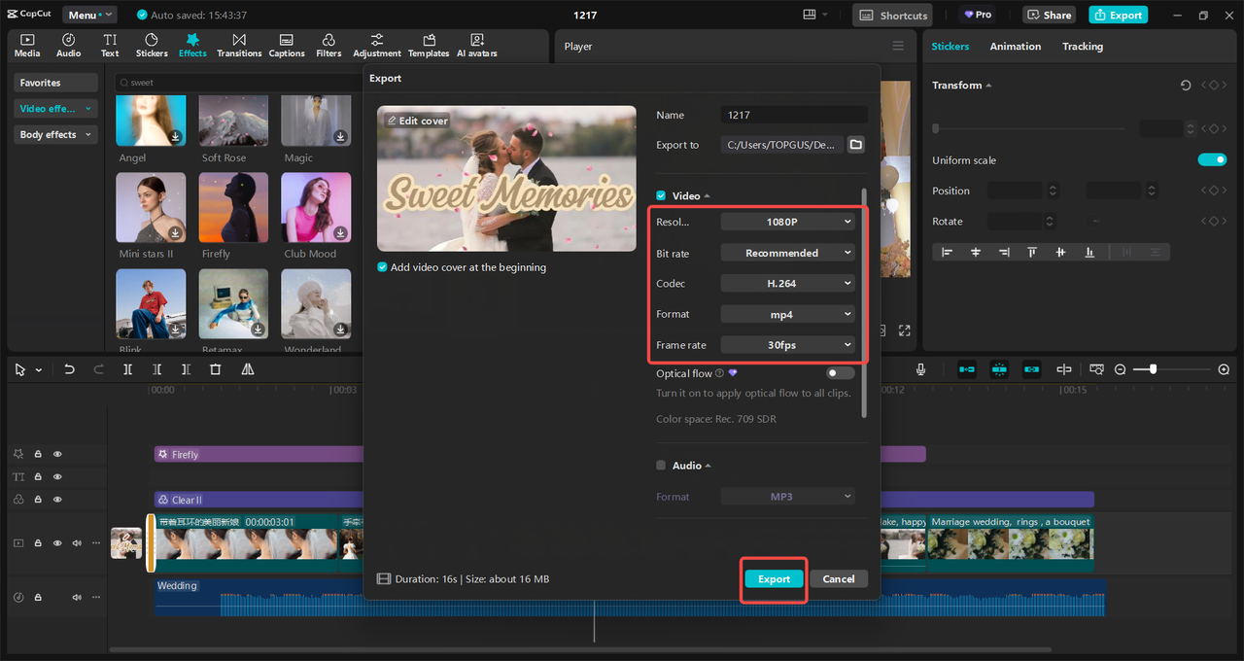This screenshot has width=1244, height=661.
Task: Expand the Body effects category dropdown
Action: (x=55, y=135)
